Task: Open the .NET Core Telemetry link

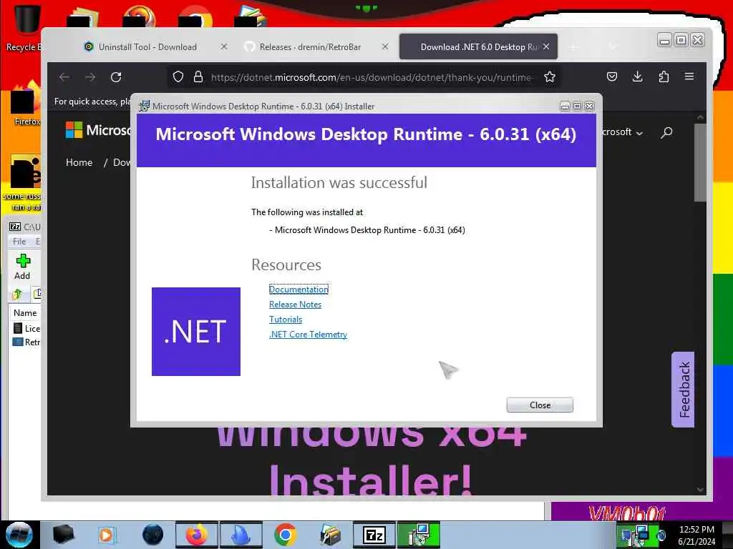Action: (308, 335)
